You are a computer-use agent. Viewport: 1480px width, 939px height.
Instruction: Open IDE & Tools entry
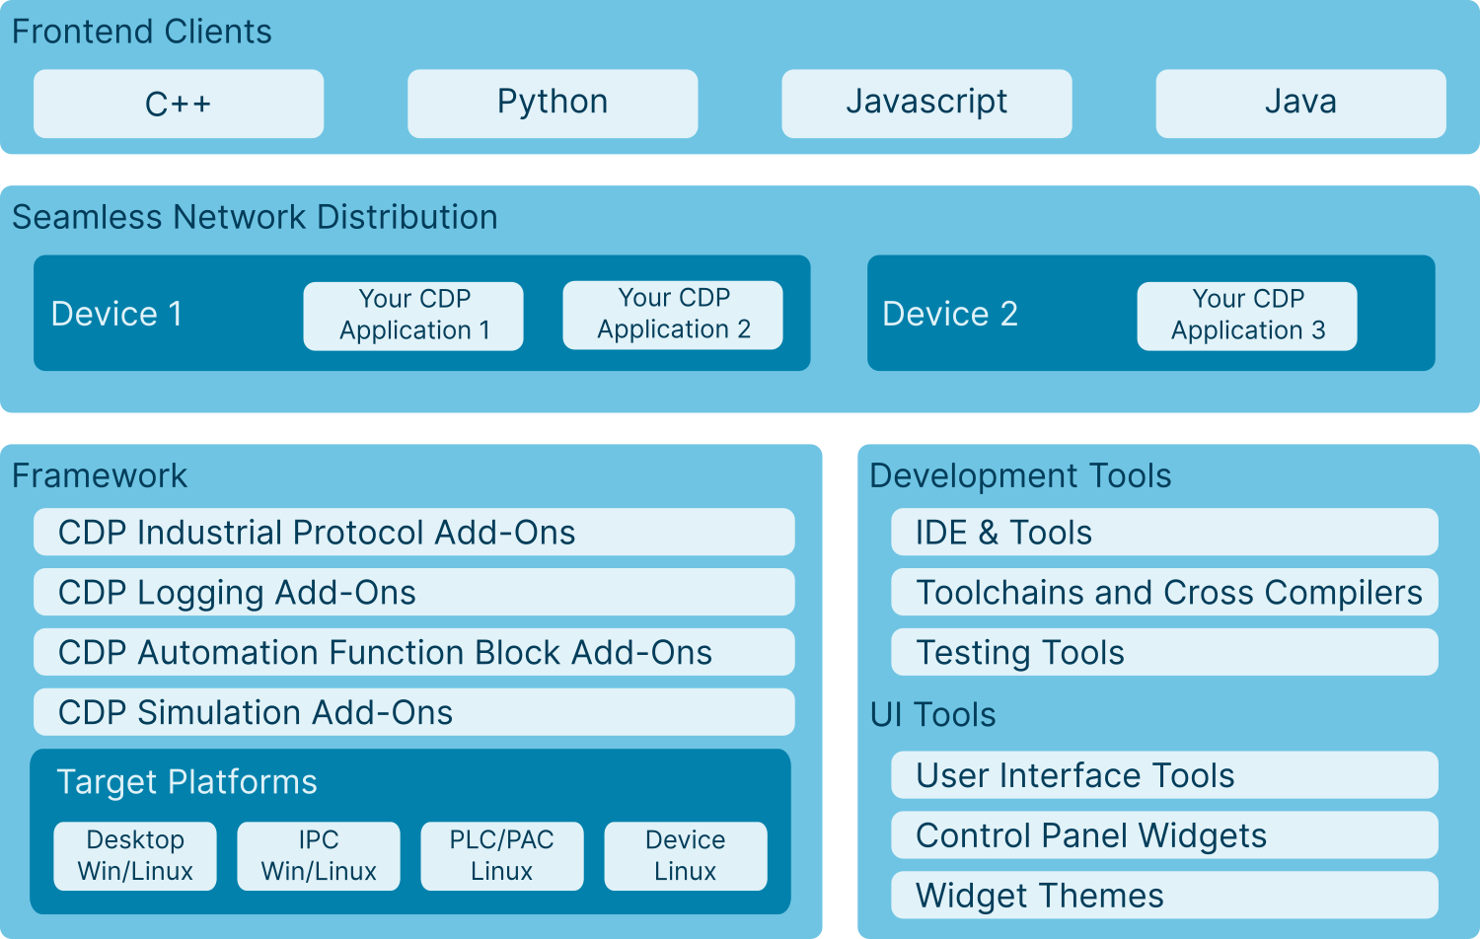coord(1164,532)
